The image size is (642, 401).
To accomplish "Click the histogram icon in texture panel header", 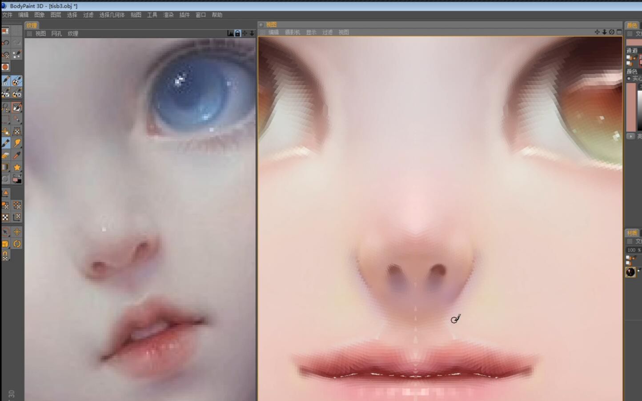I will point(230,33).
